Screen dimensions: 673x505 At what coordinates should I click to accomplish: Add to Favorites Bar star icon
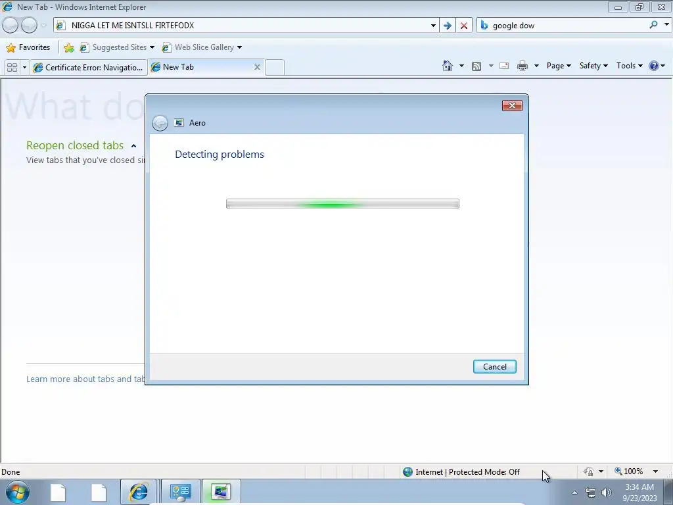coord(68,47)
